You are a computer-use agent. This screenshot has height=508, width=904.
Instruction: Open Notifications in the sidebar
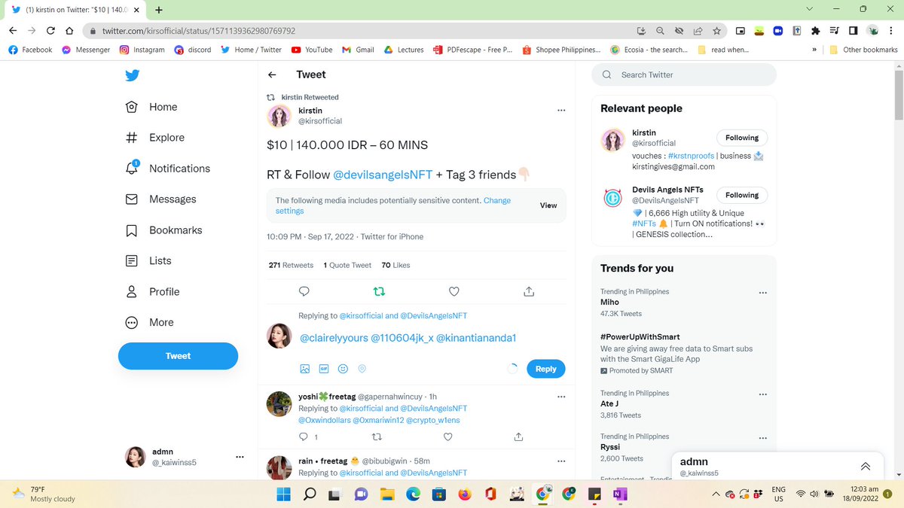coord(167,169)
